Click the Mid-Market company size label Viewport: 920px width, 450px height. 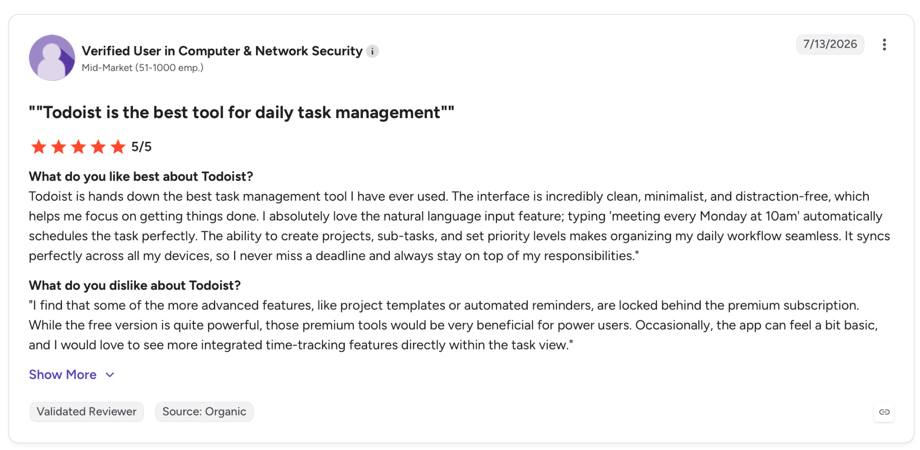pyautogui.click(x=142, y=68)
